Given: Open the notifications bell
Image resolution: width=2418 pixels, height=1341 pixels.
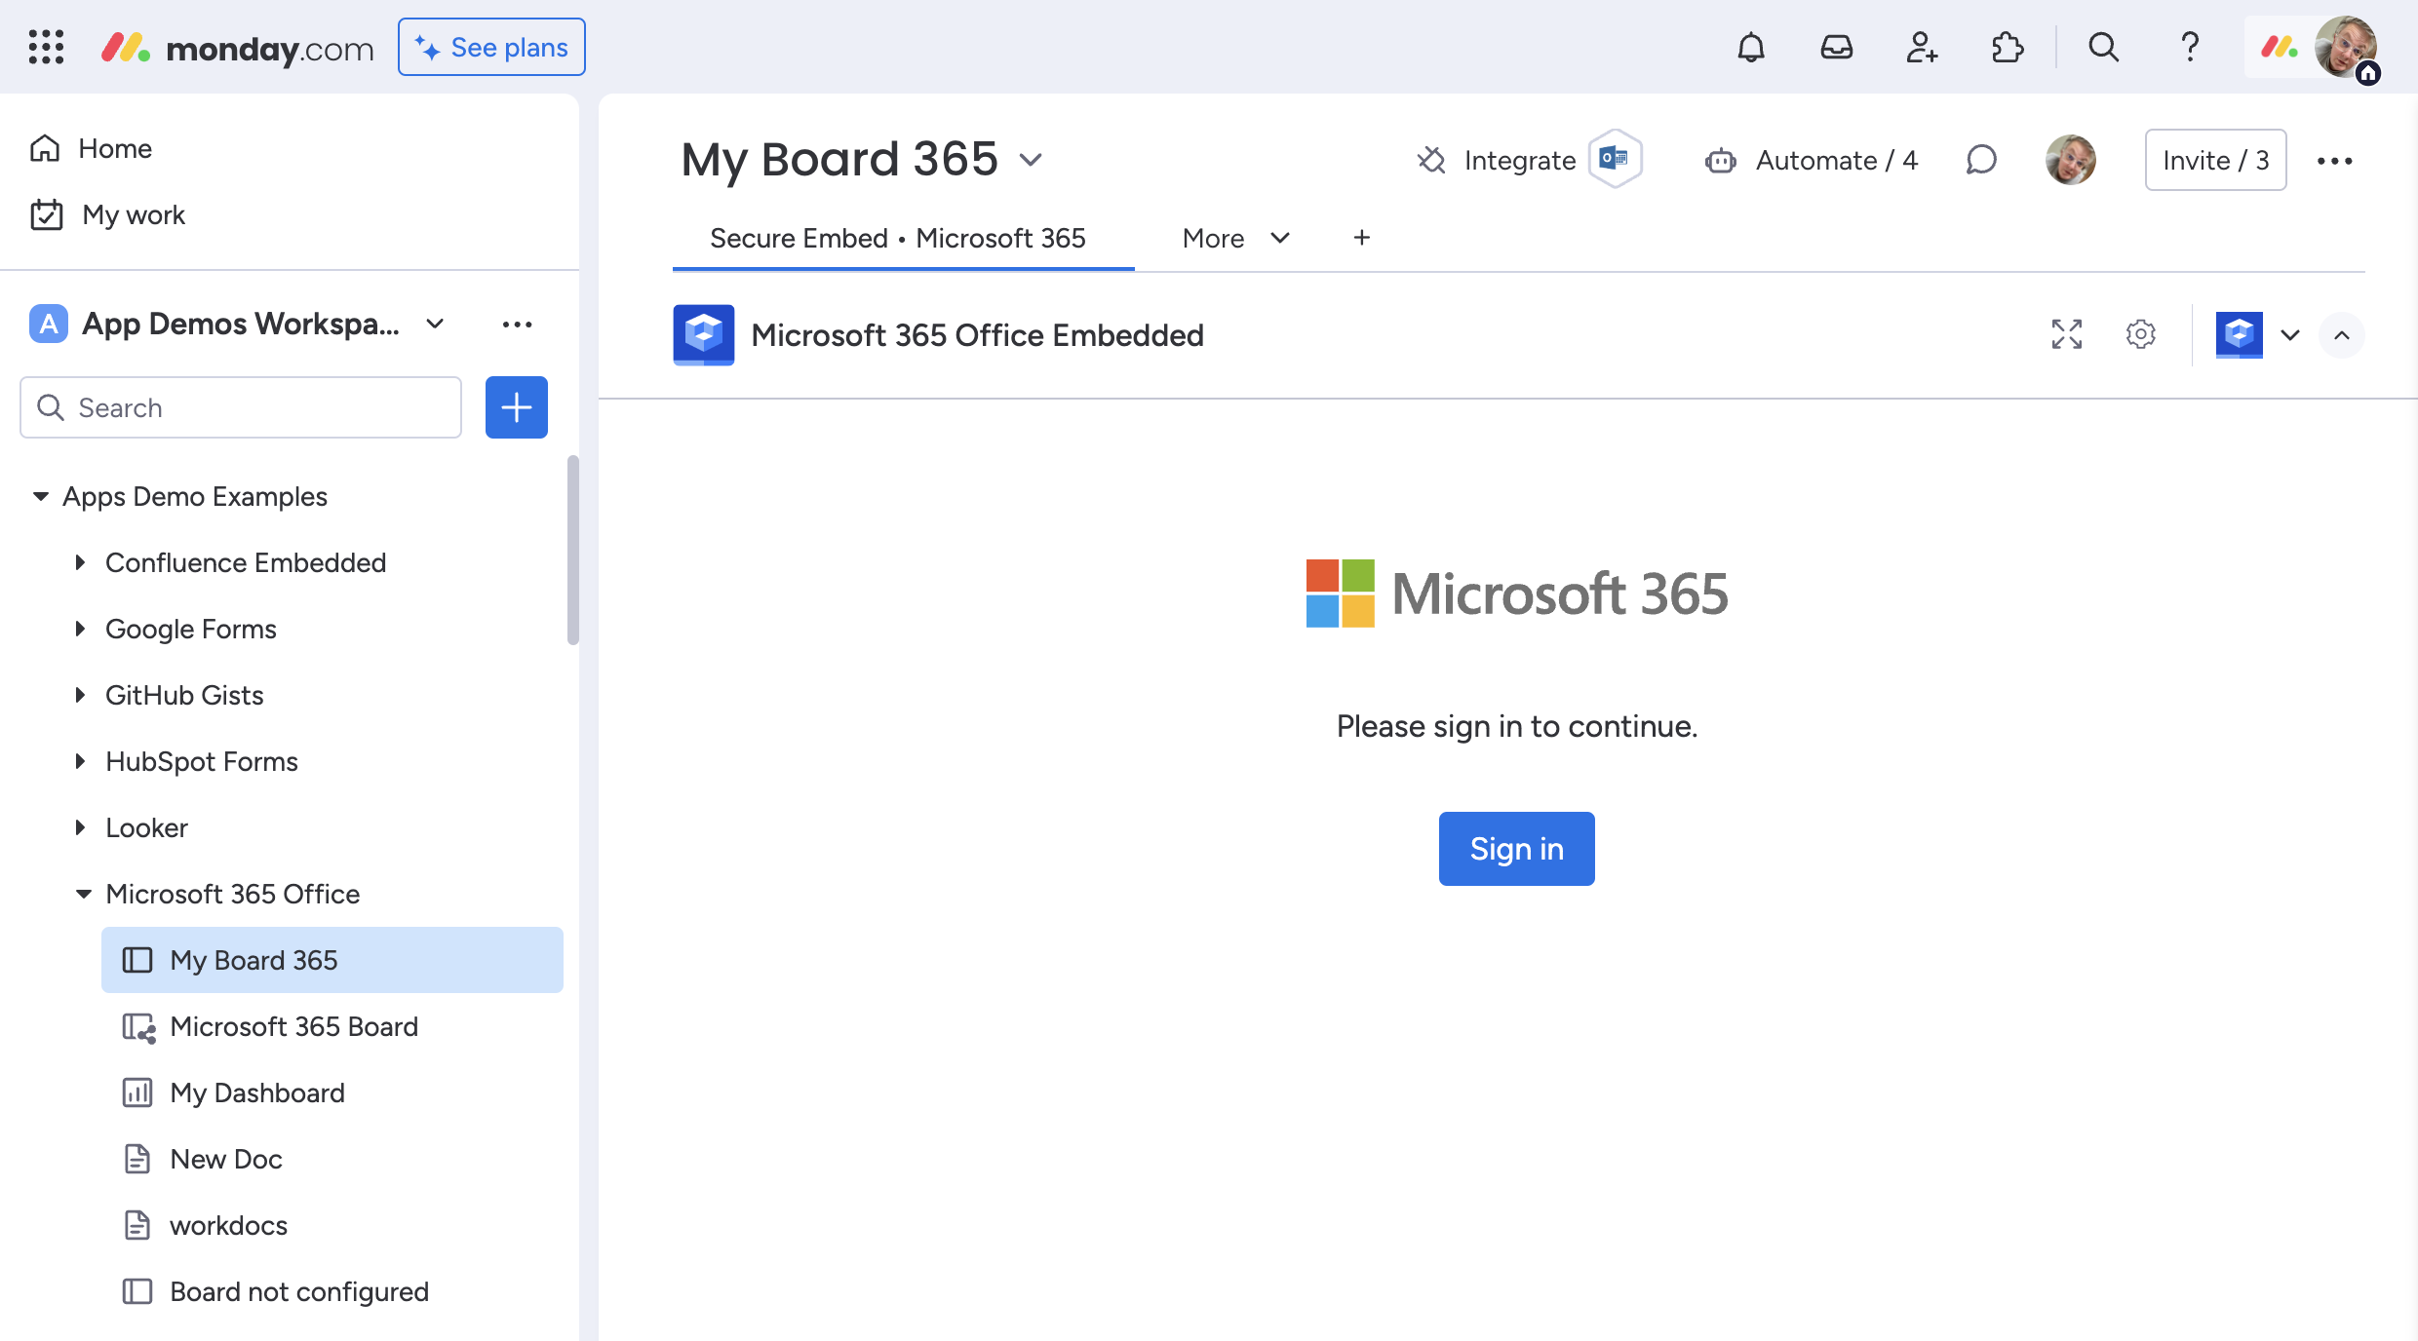Looking at the screenshot, I should (1751, 47).
